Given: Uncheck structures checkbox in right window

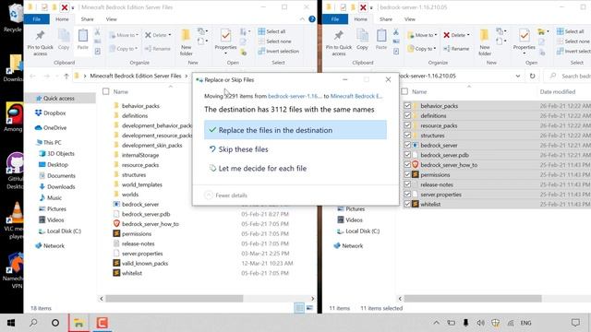Looking at the screenshot, I should (x=407, y=136).
